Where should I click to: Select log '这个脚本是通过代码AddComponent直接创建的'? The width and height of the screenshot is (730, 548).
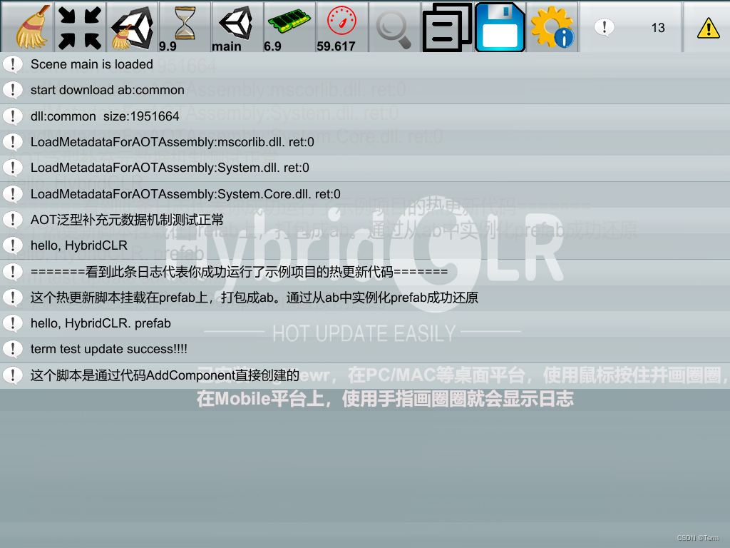click(365, 375)
